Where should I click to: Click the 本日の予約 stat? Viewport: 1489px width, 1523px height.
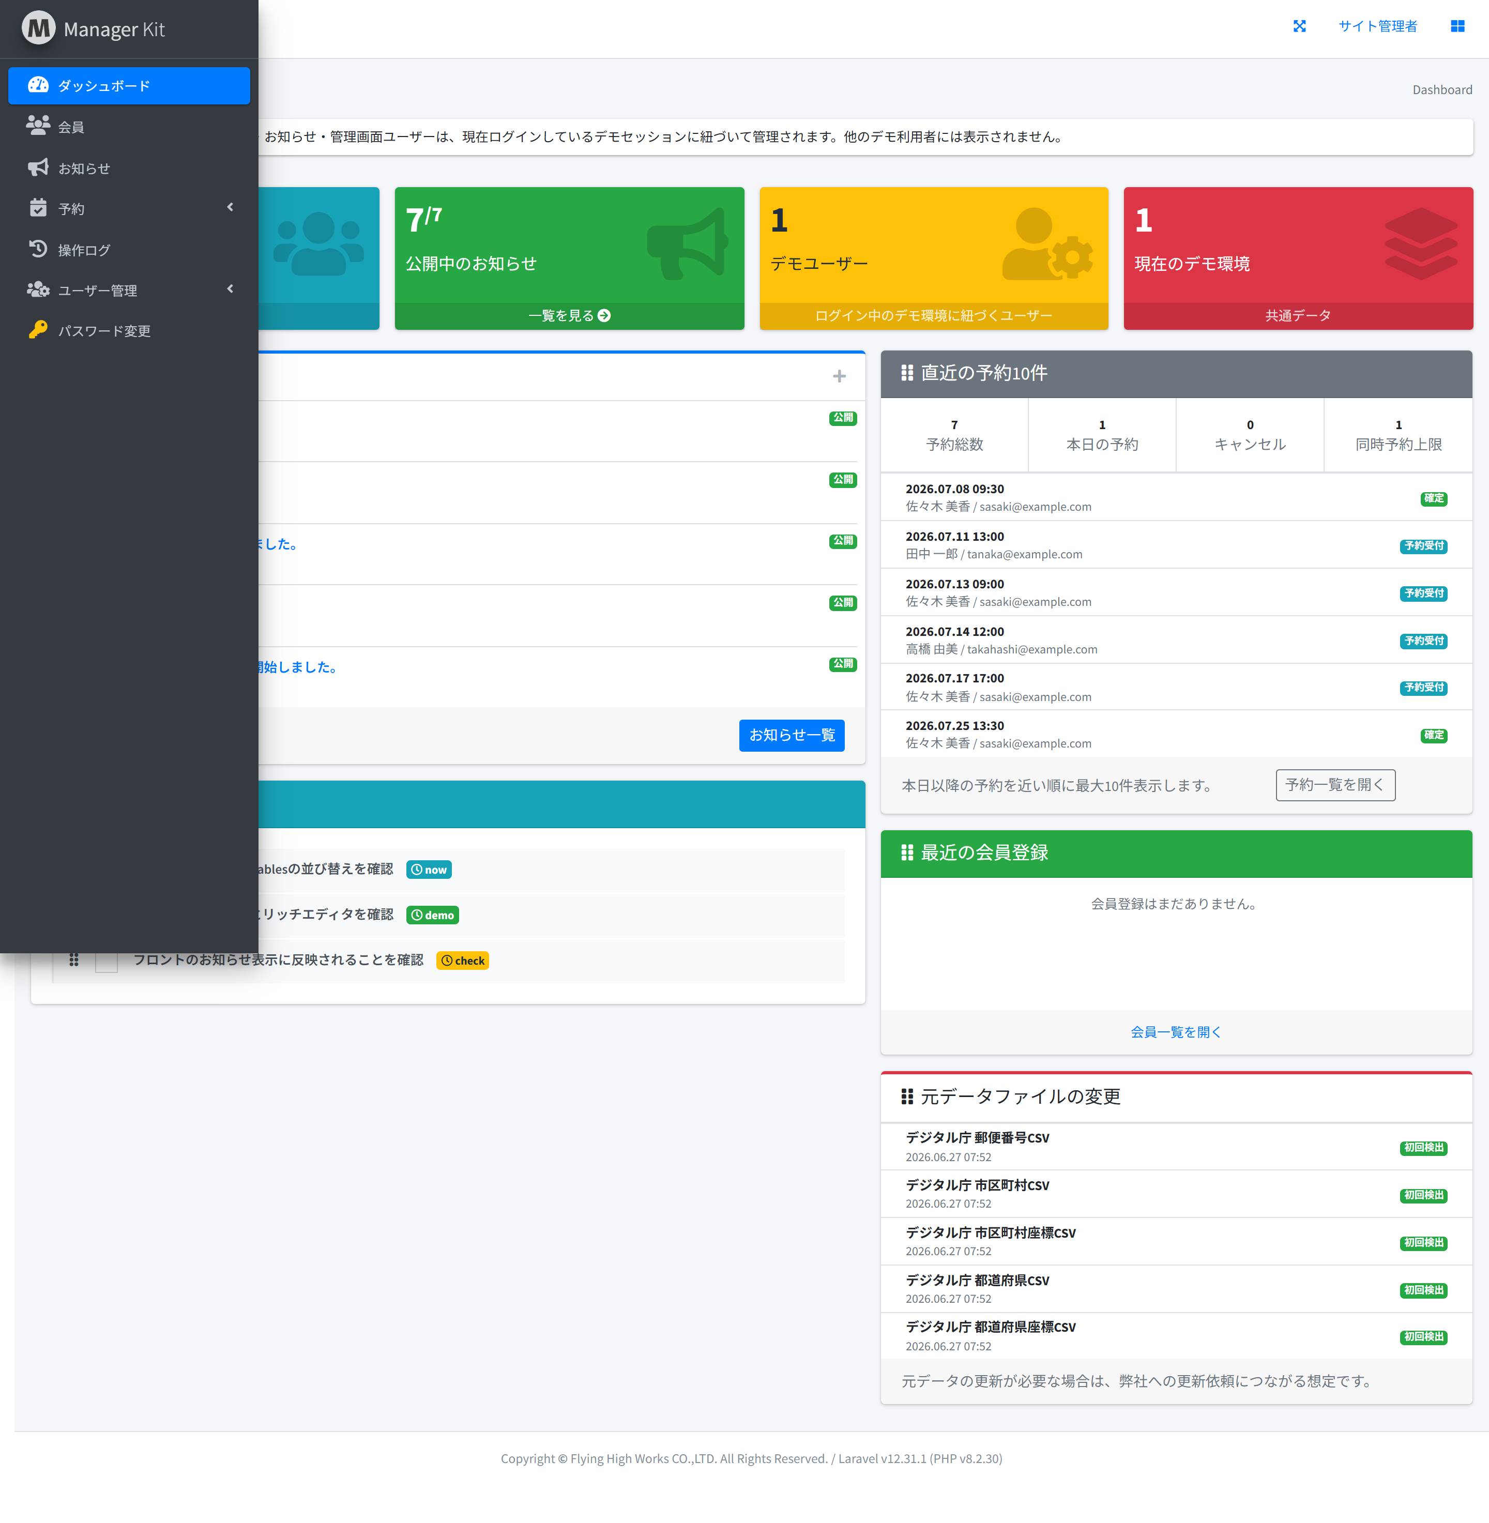point(1102,435)
